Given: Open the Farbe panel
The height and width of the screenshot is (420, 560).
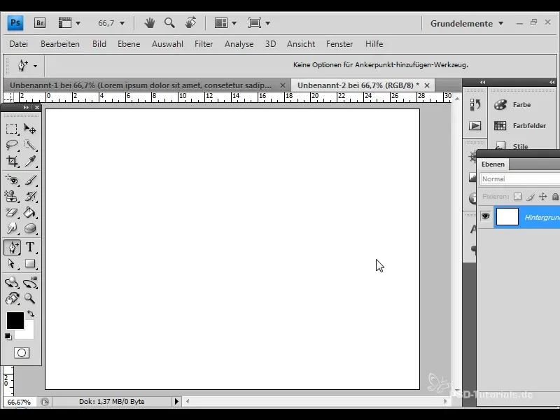Looking at the screenshot, I should [521, 104].
